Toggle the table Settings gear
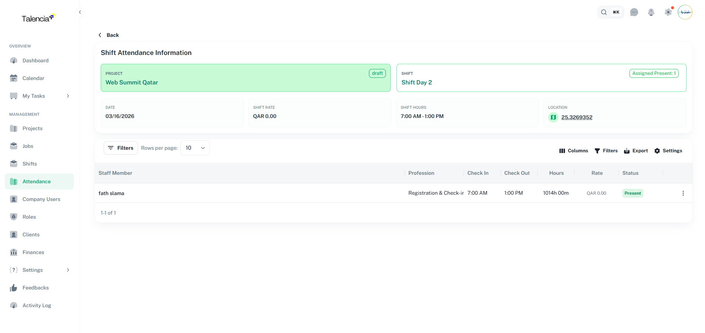The image size is (705, 333). click(x=657, y=151)
